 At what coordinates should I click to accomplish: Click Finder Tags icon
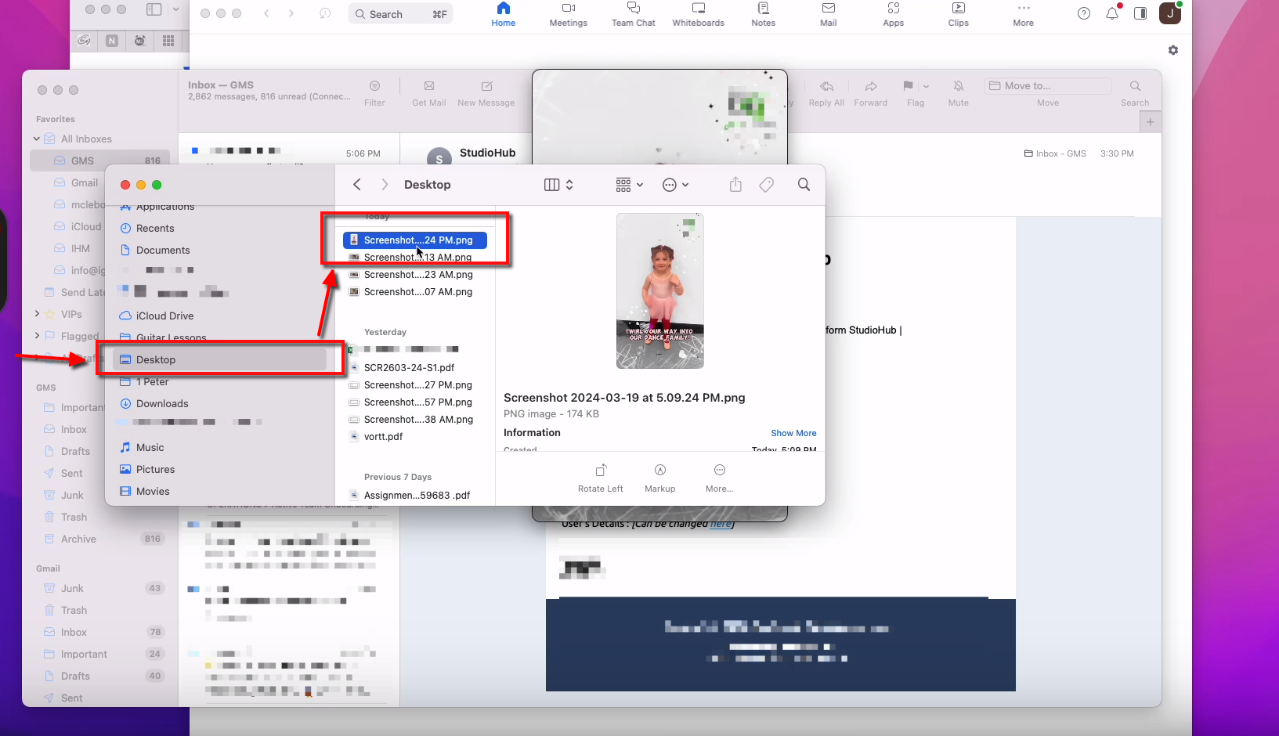coord(767,185)
